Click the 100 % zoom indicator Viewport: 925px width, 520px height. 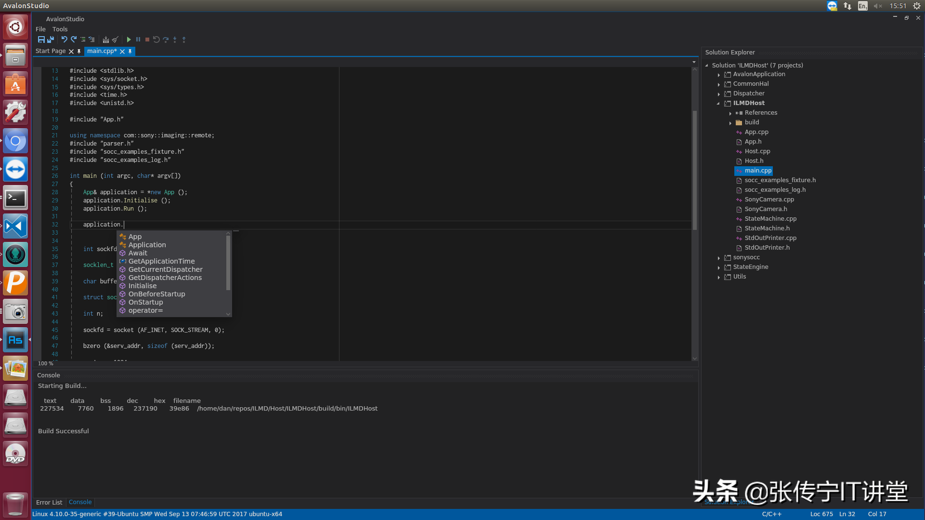[x=46, y=364]
